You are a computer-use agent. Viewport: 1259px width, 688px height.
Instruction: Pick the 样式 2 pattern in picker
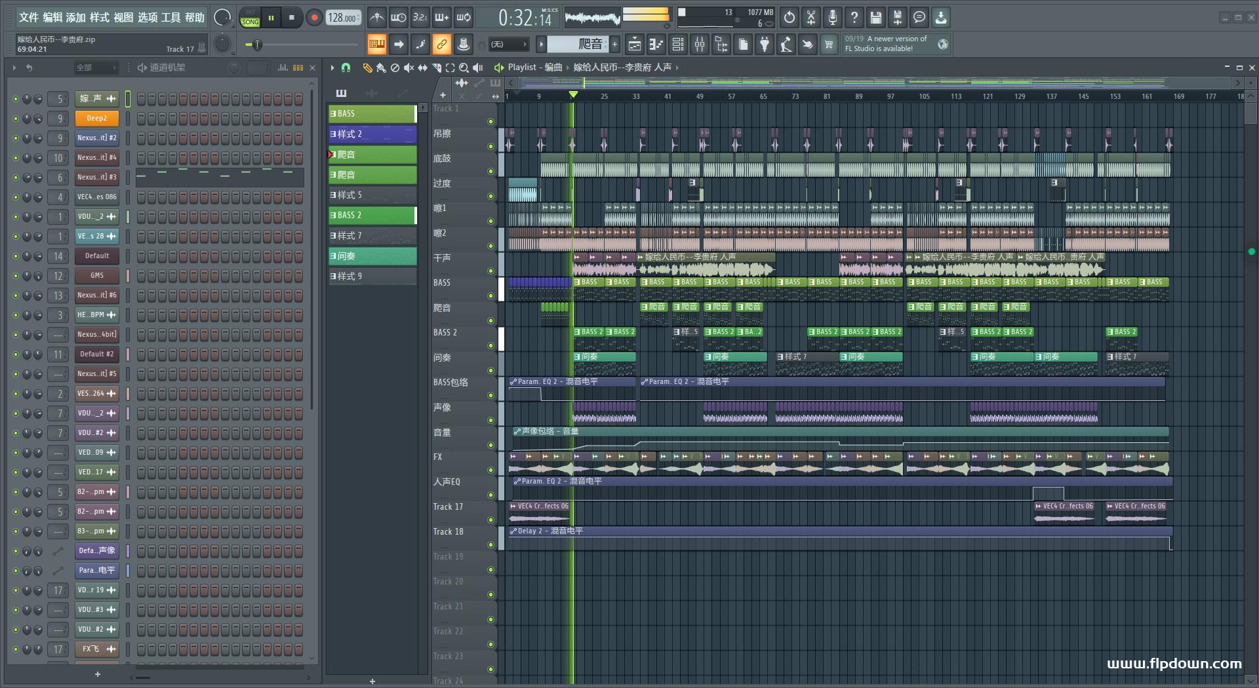(x=372, y=134)
